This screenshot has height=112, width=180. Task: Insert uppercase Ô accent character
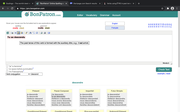click(163, 24)
